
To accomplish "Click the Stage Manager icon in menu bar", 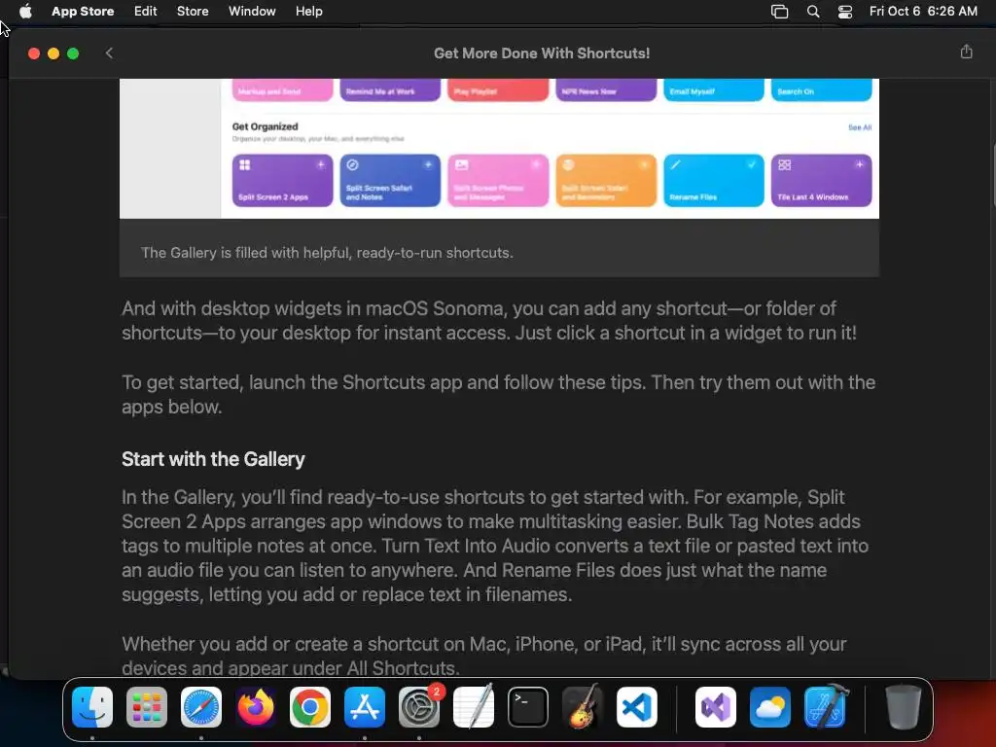I will pyautogui.click(x=779, y=12).
